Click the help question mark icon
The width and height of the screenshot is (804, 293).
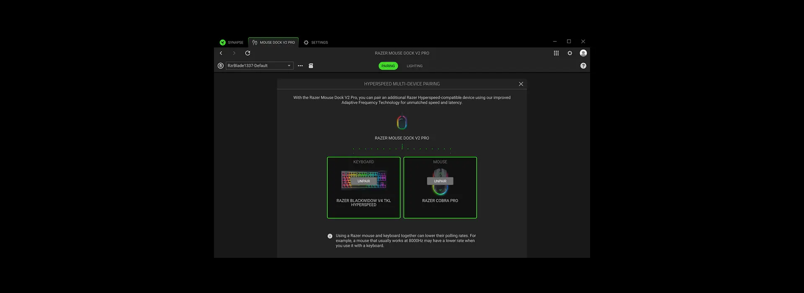[583, 66]
